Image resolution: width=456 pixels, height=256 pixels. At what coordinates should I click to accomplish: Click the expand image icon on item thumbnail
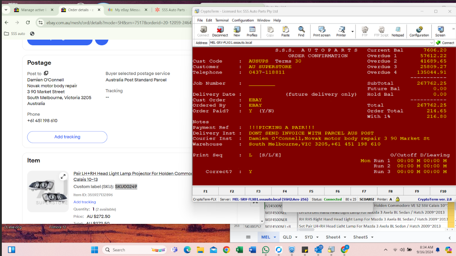[63, 176]
